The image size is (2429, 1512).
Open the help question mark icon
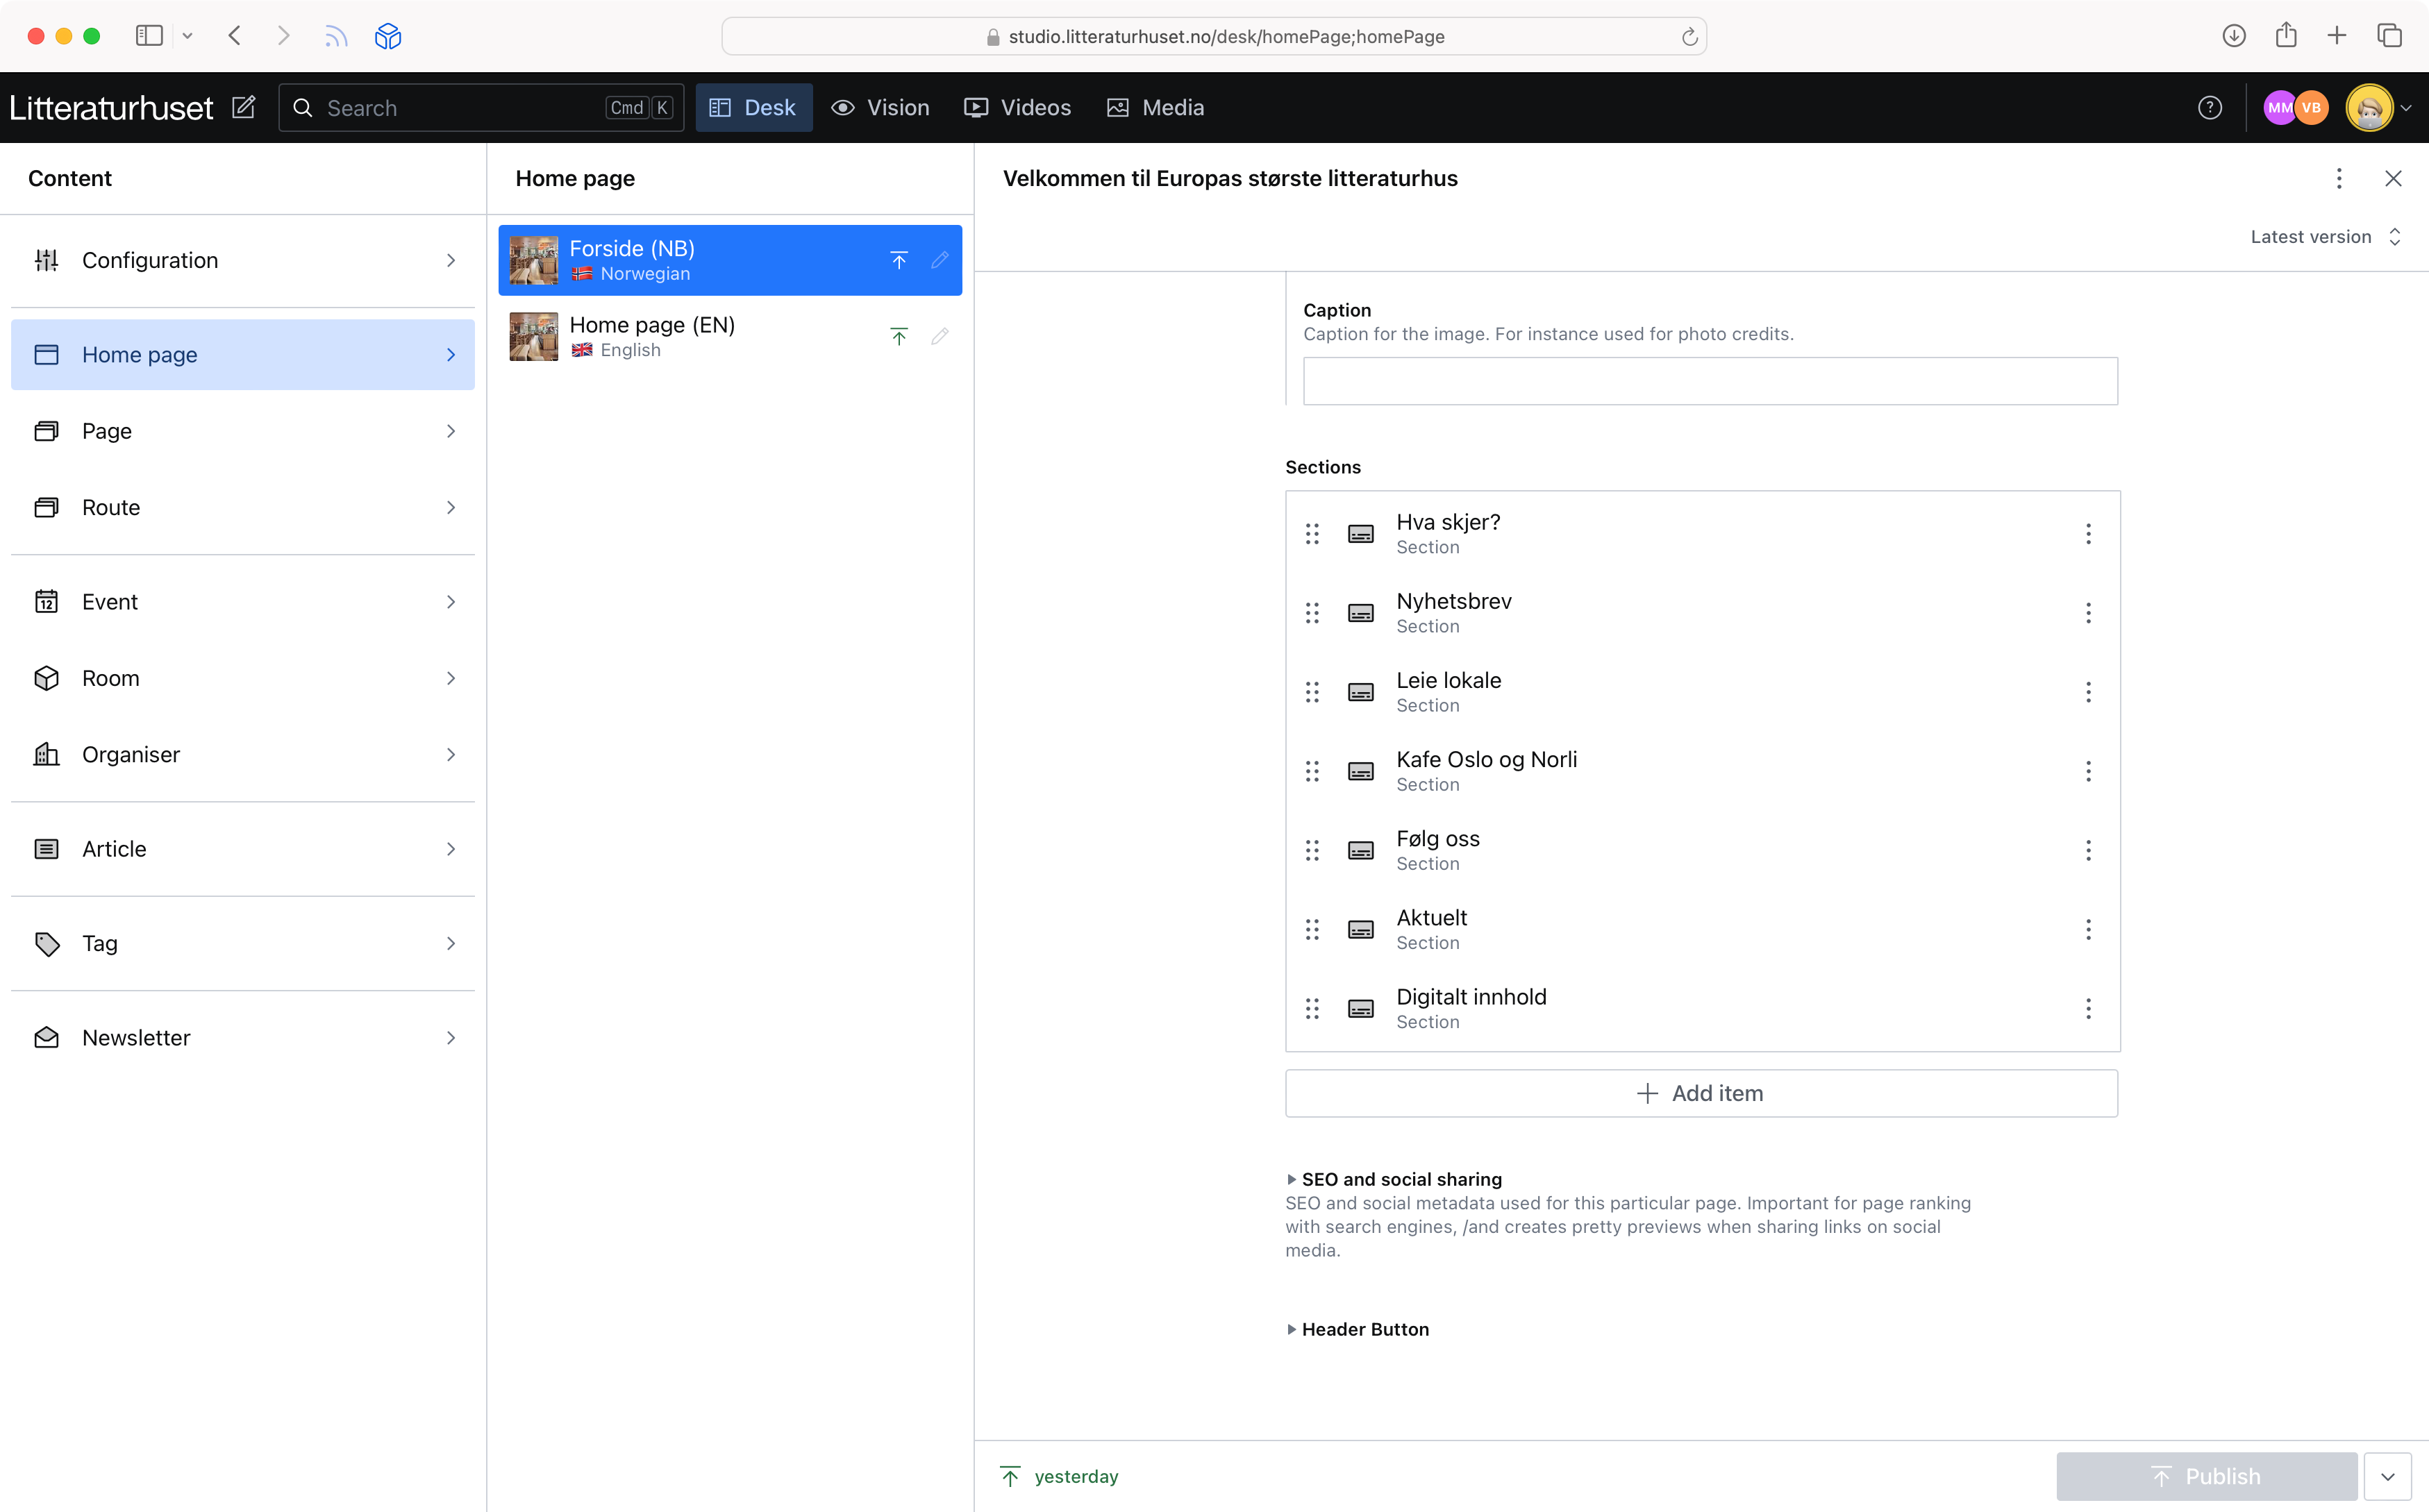pos(2209,107)
